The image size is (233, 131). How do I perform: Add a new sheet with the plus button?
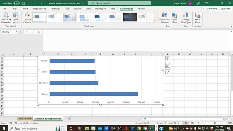[x=70, y=119]
